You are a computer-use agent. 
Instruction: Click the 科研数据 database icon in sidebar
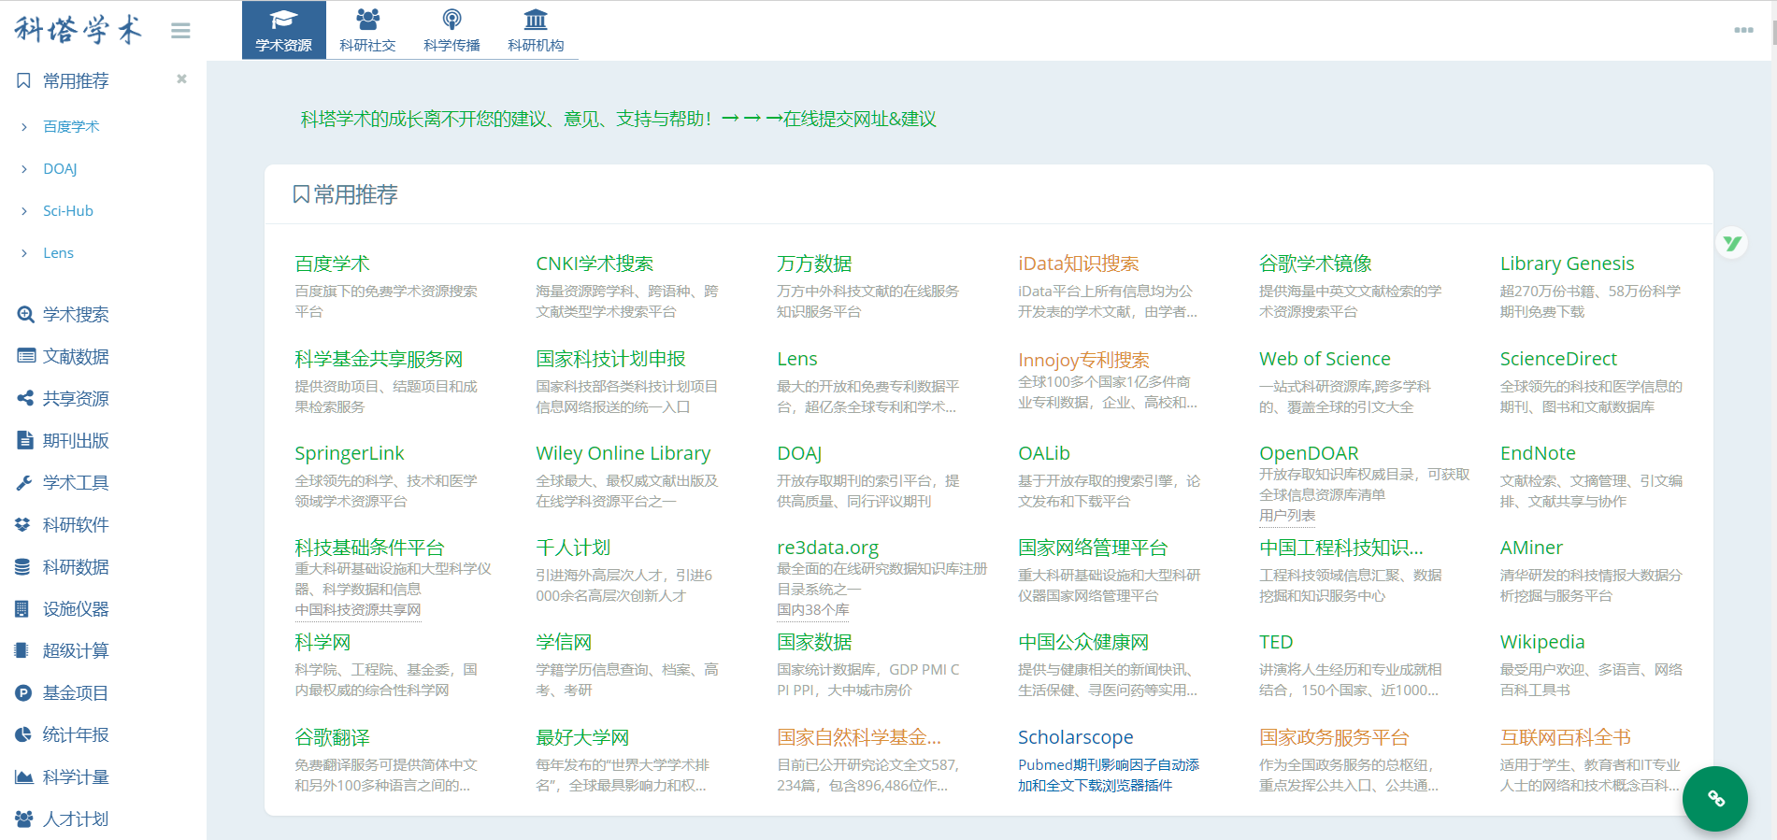22,566
